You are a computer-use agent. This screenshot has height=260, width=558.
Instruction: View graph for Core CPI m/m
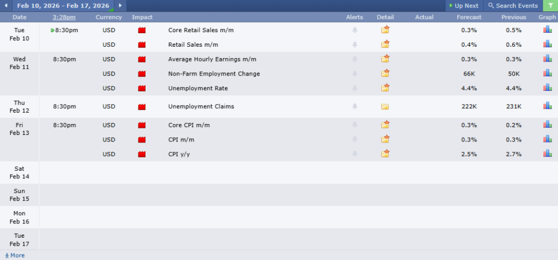pos(547,125)
